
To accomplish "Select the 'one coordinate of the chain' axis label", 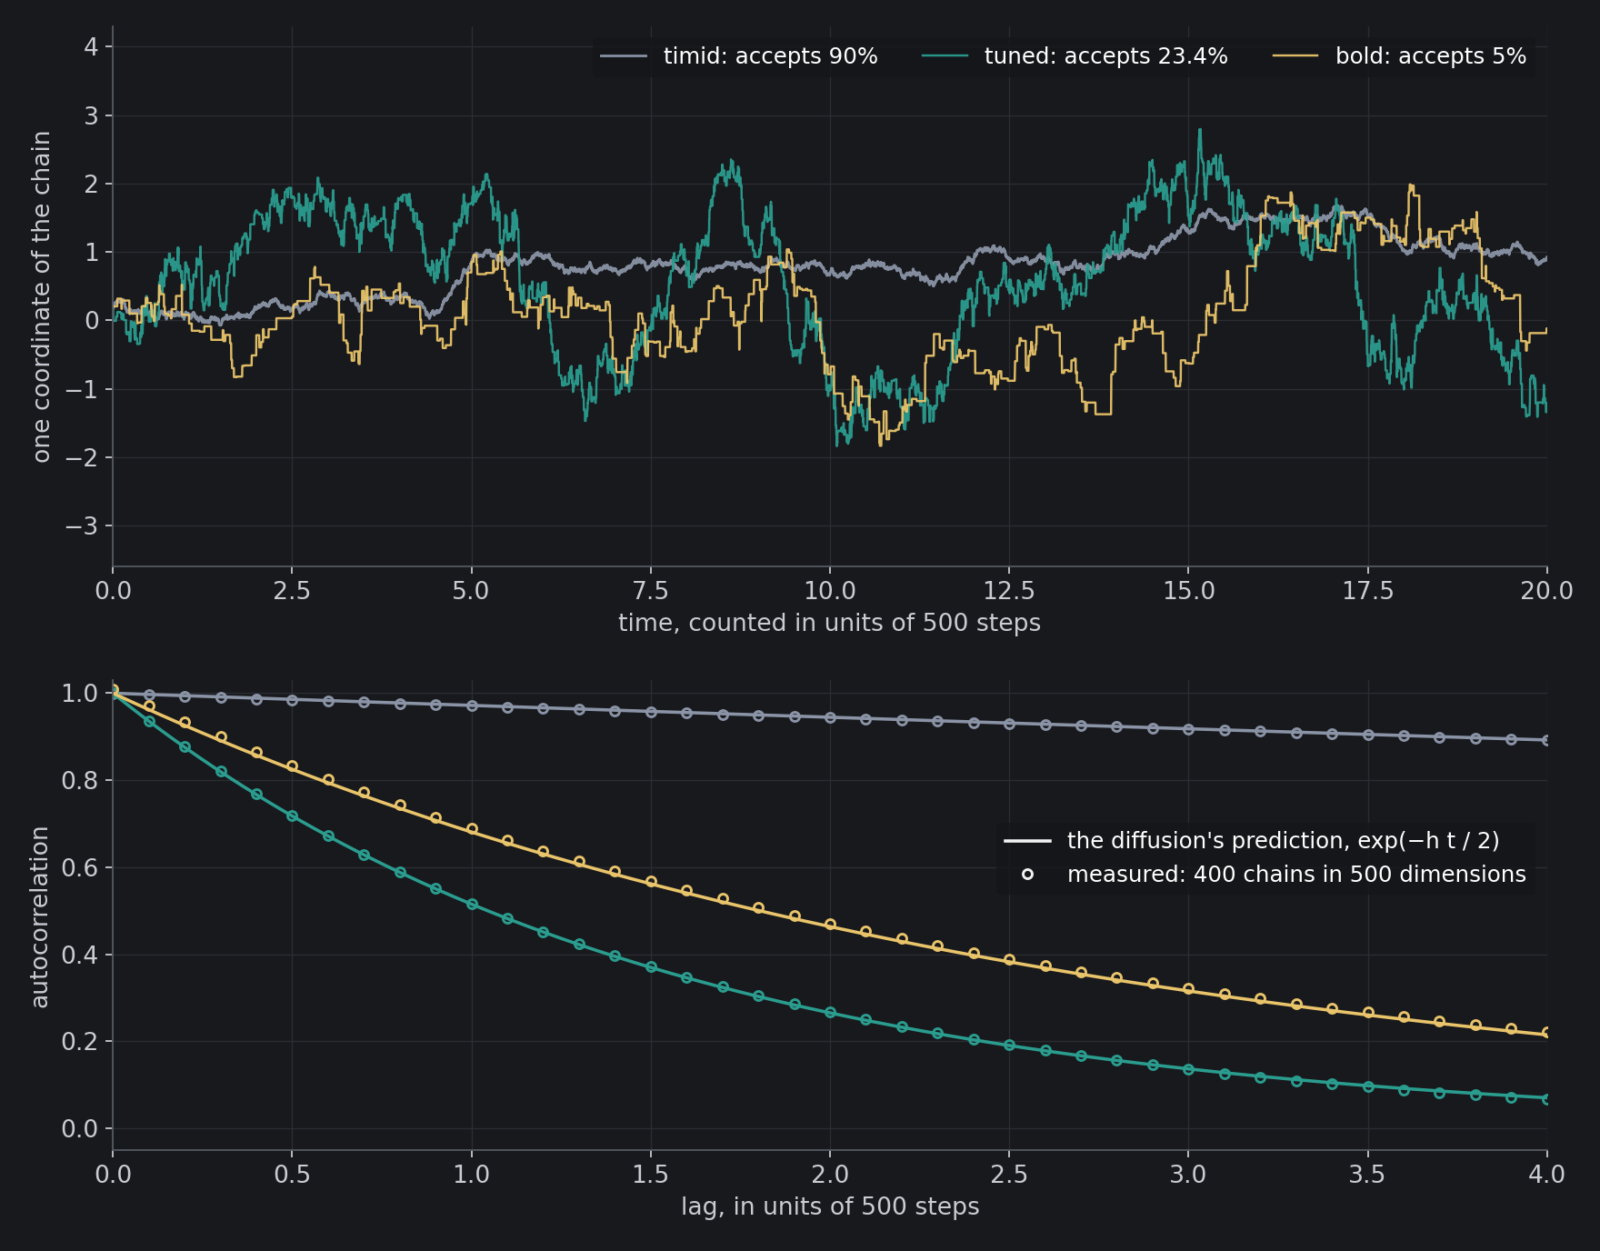I will point(42,296).
